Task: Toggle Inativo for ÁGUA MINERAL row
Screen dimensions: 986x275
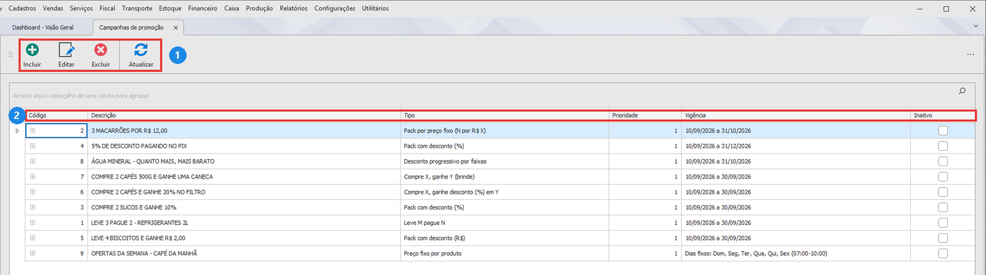Action: (x=943, y=161)
